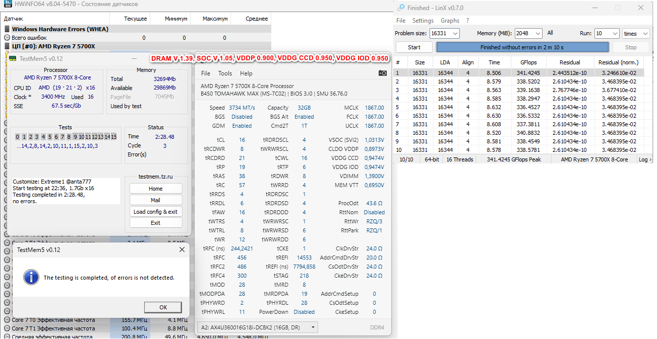Screen dimensions: 657x339
Task: Click the Home button in TestMem5
Action: tap(156, 189)
